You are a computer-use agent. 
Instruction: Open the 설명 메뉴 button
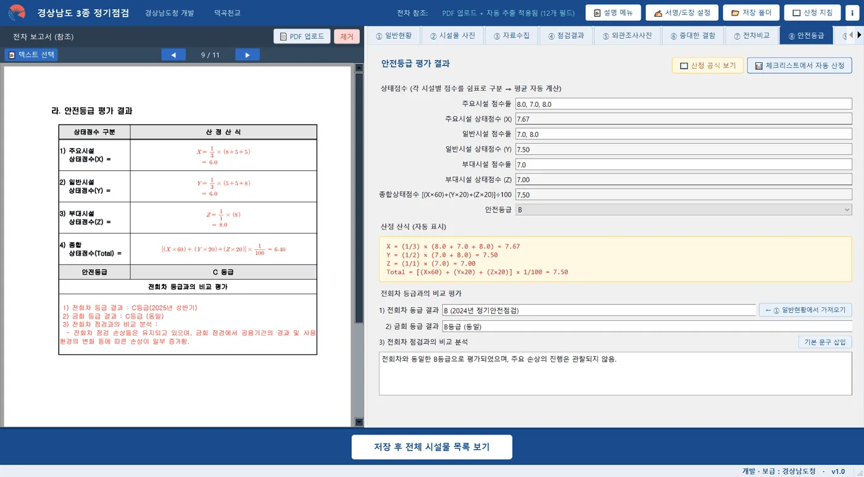click(613, 13)
